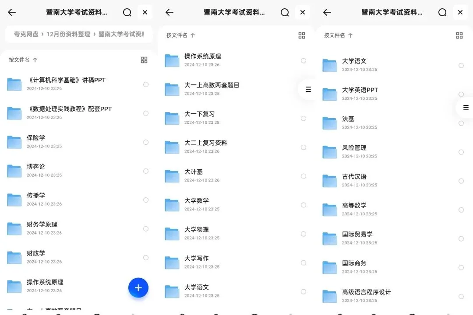473x315 pixels.
Task: Open the floating menu button in middle panel
Action: point(308,89)
